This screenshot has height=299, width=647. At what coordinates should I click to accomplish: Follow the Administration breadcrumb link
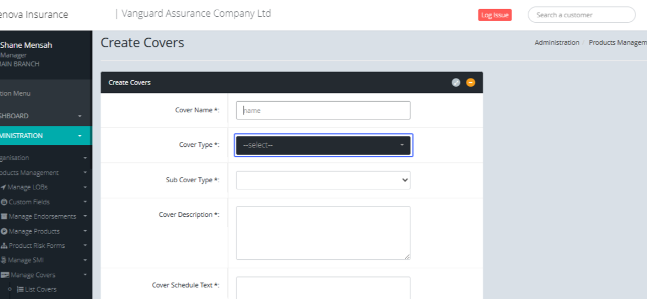(x=556, y=42)
